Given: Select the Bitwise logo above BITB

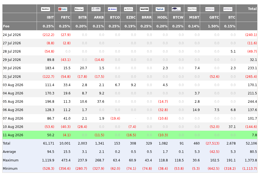Looking at the screenshot, I should click(x=79, y=9).
